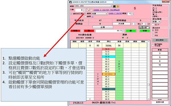Open the 10400 C 201707 TX1 link
The image size is (171, 106).
pos(106,10)
